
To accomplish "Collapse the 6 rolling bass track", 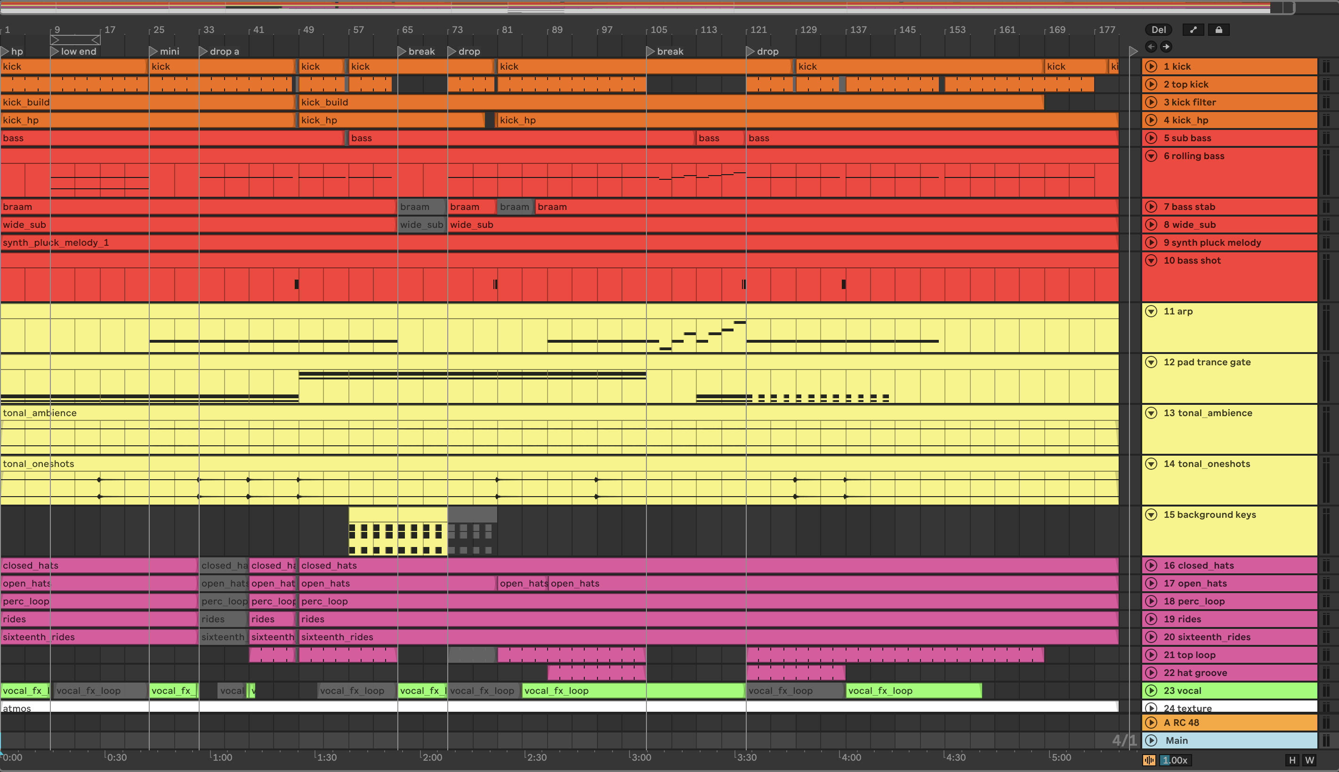I will tap(1151, 156).
